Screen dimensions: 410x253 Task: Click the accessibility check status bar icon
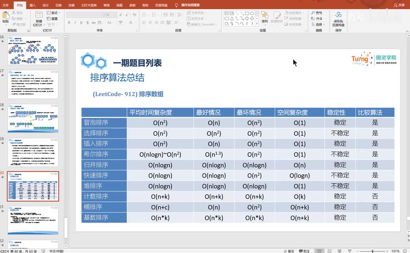click(x=43, y=251)
